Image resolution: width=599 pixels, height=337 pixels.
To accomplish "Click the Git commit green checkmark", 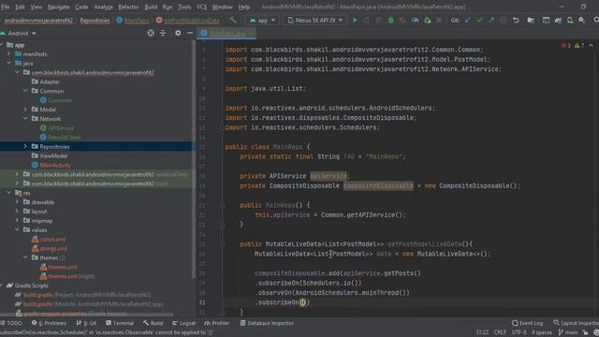I will tap(480, 20).
